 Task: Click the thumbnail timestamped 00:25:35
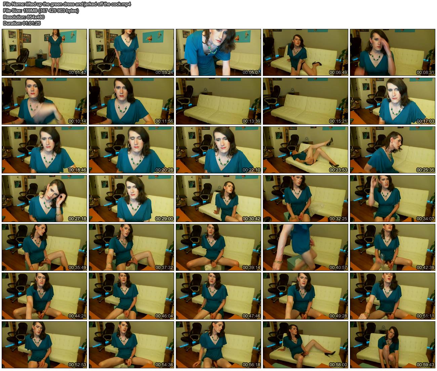pyautogui.click(x=392, y=150)
